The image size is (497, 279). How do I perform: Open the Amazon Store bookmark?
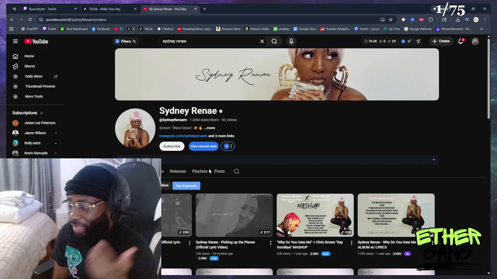tap(228, 29)
